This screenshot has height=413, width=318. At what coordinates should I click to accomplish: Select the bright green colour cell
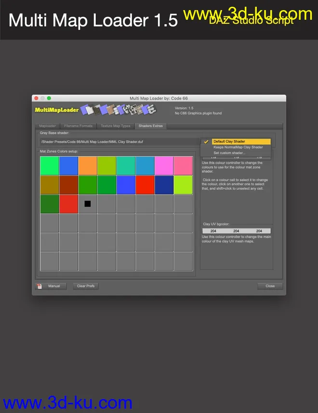pyautogui.click(x=50, y=166)
